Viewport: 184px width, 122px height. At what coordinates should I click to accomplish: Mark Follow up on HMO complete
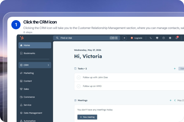[79, 86]
